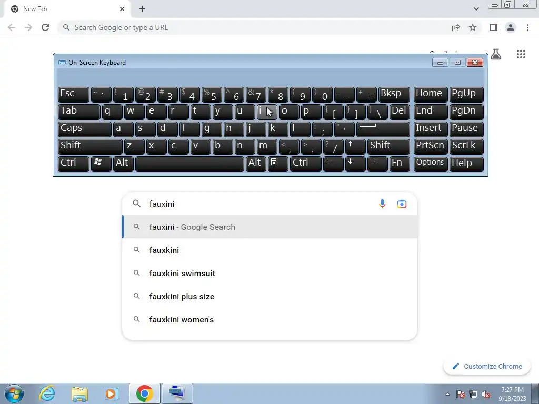
Task: Select the "fauxkini plus size" suggestion
Action: (270, 297)
